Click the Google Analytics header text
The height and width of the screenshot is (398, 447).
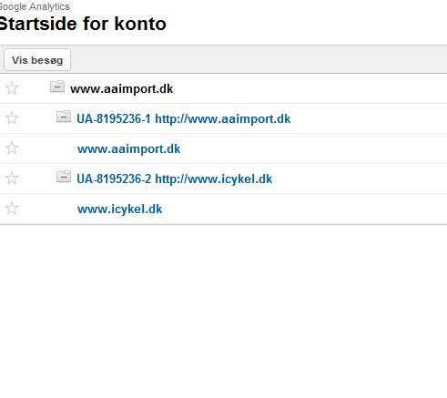pyautogui.click(x=35, y=6)
